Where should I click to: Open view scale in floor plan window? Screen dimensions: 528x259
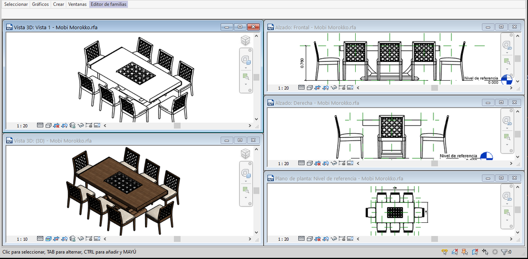[x=284, y=239]
